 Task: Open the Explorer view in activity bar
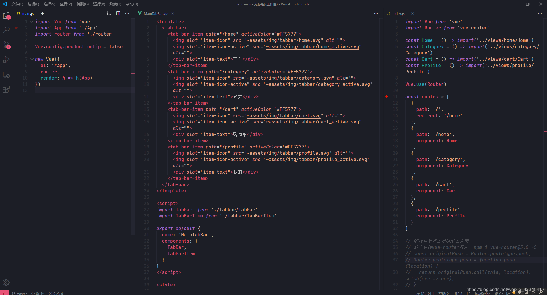tap(6, 15)
